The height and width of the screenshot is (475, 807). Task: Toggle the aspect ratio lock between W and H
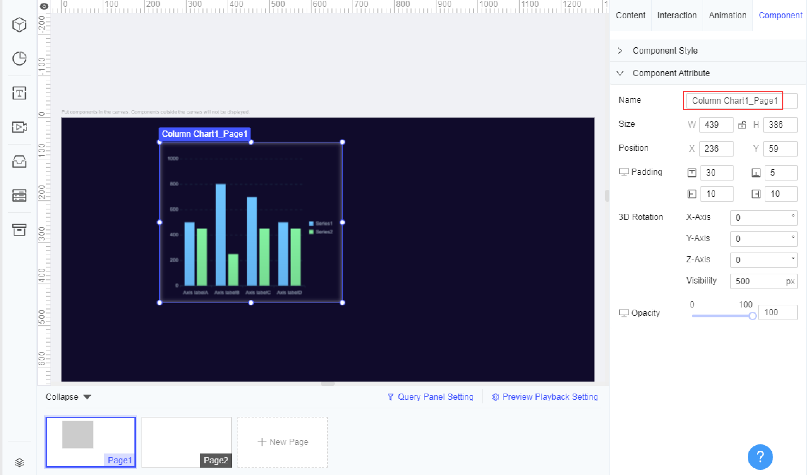pyautogui.click(x=742, y=125)
